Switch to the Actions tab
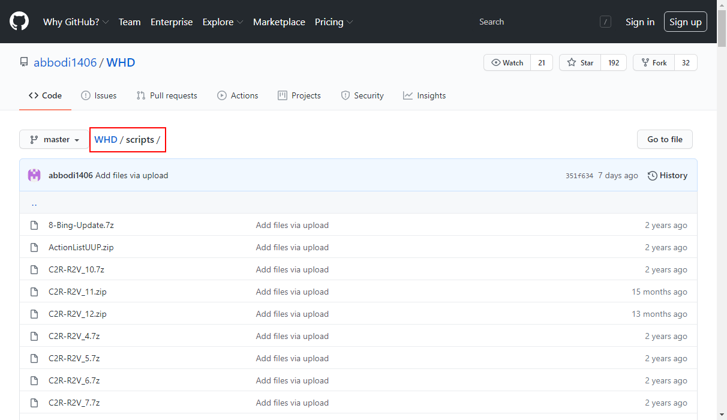 click(x=238, y=95)
